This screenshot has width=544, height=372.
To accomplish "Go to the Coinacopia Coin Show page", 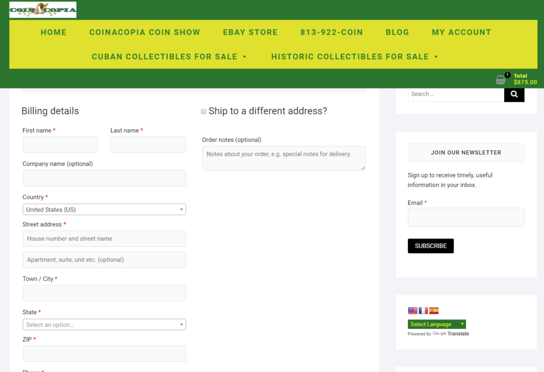I will point(144,32).
